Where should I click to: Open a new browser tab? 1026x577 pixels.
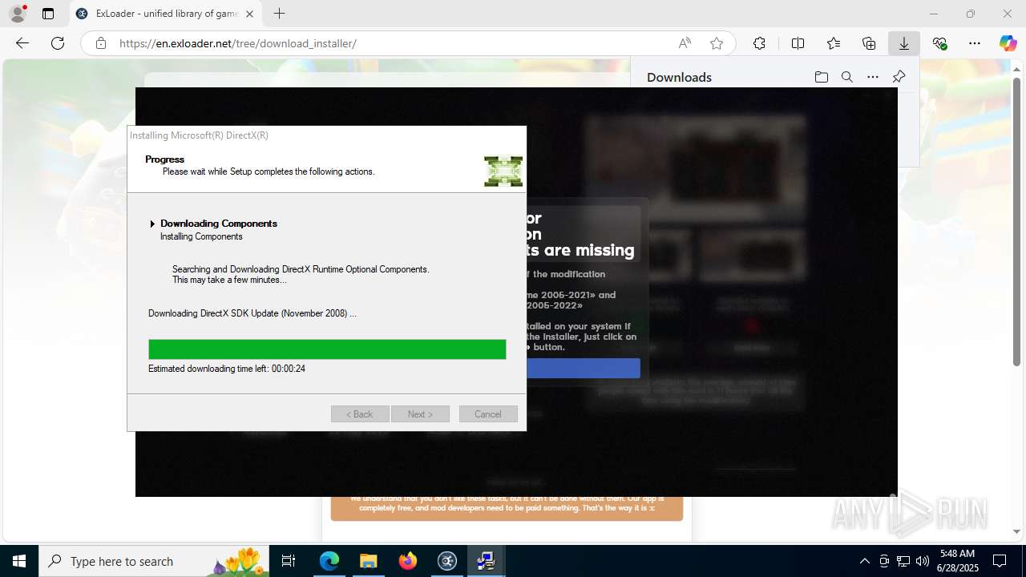279,14
